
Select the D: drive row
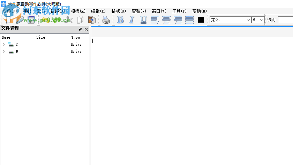coord(45,51)
